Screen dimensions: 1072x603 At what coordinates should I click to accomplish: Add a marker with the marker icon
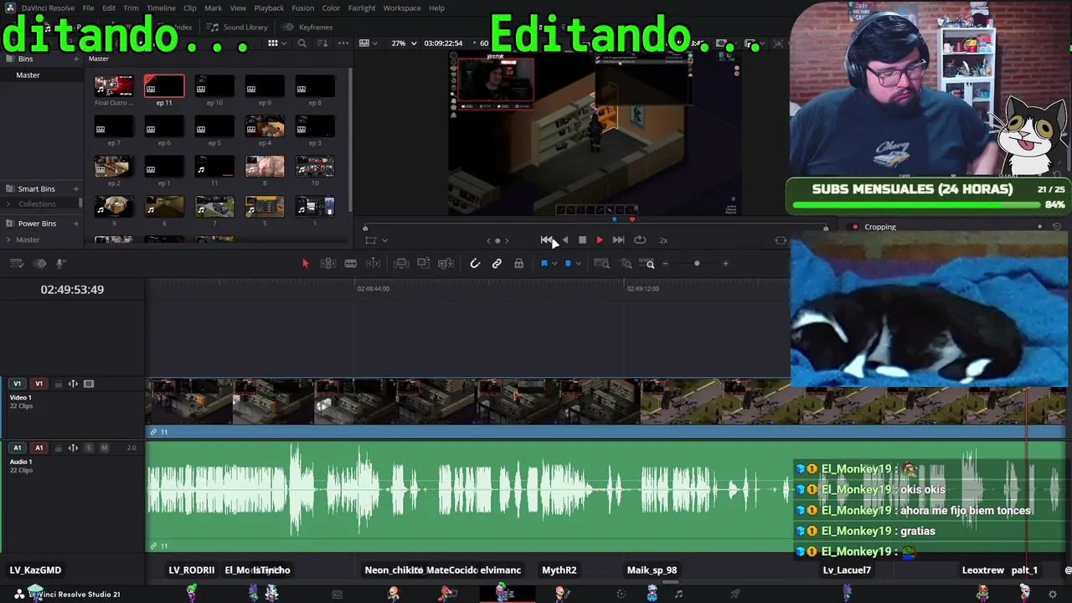point(568,264)
